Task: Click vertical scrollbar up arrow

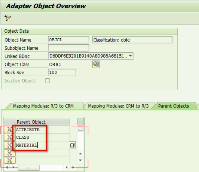Action: [80, 154]
